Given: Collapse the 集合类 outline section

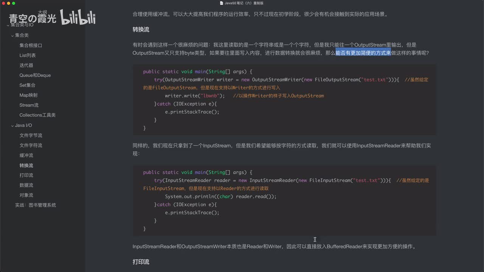Looking at the screenshot, I should (12, 36).
